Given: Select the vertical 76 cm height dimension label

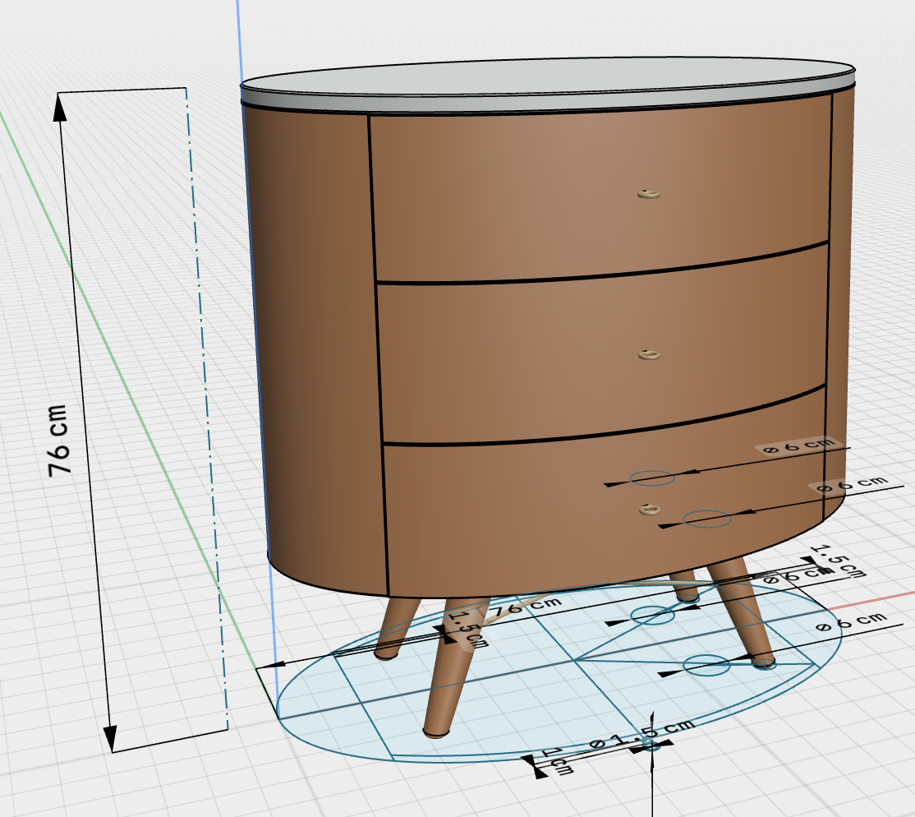Looking at the screenshot, I should click(57, 441).
